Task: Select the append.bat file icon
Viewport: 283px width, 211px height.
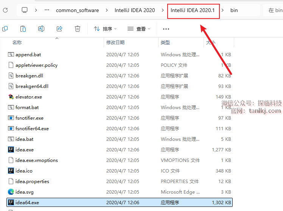Action: coord(11,54)
